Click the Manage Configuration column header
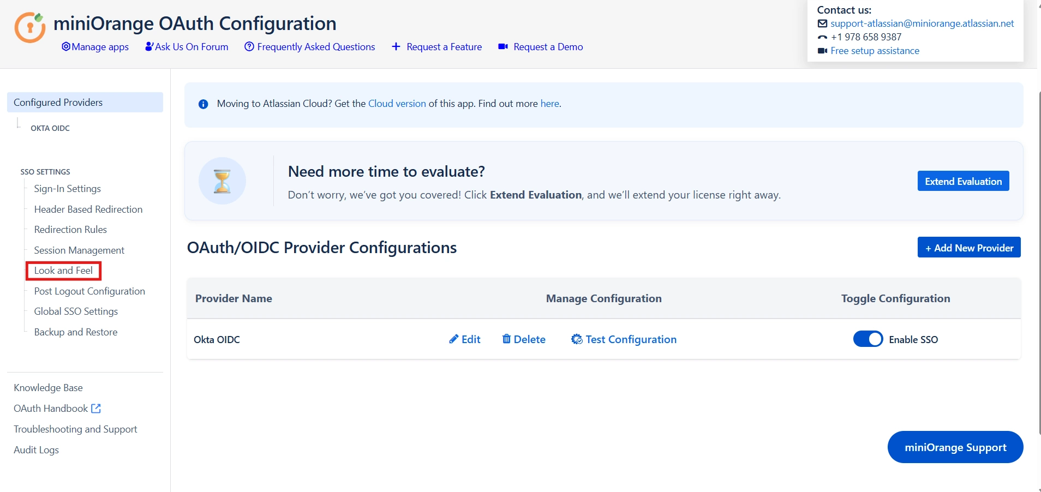This screenshot has width=1041, height=492. tap(604, 298)
